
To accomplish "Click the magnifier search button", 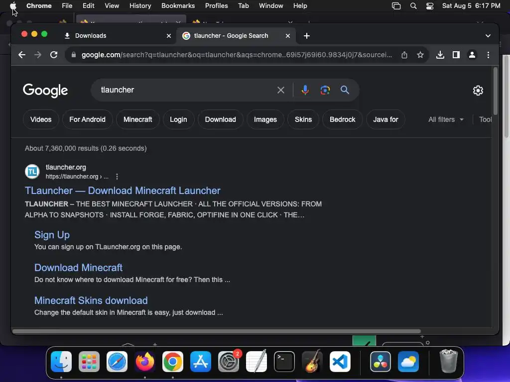I will [x=345, y=90].
